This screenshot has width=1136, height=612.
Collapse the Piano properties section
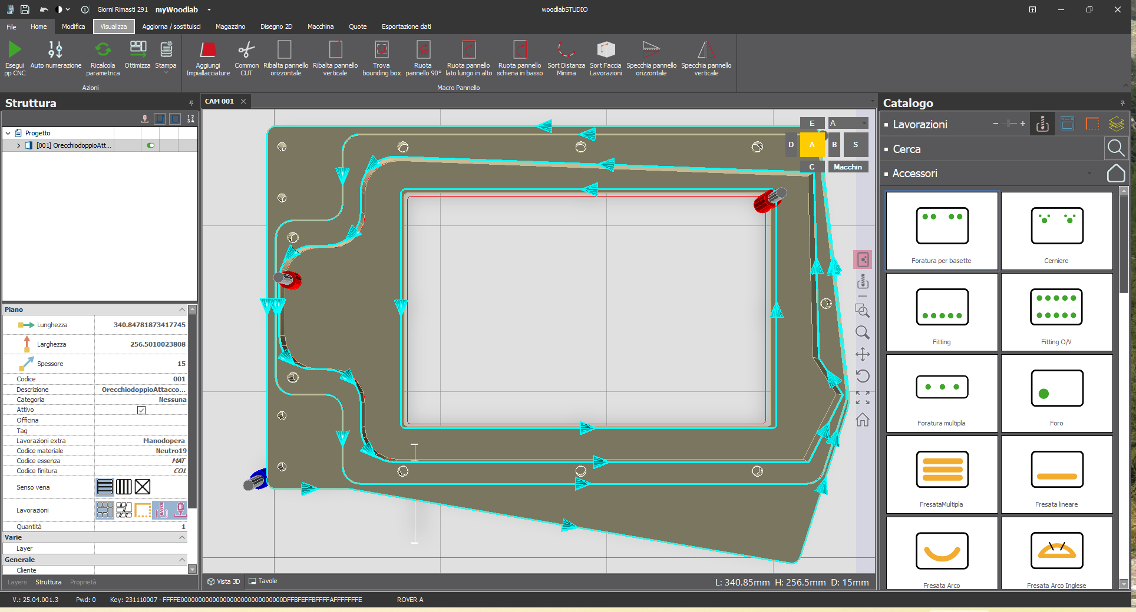(182, 309)
